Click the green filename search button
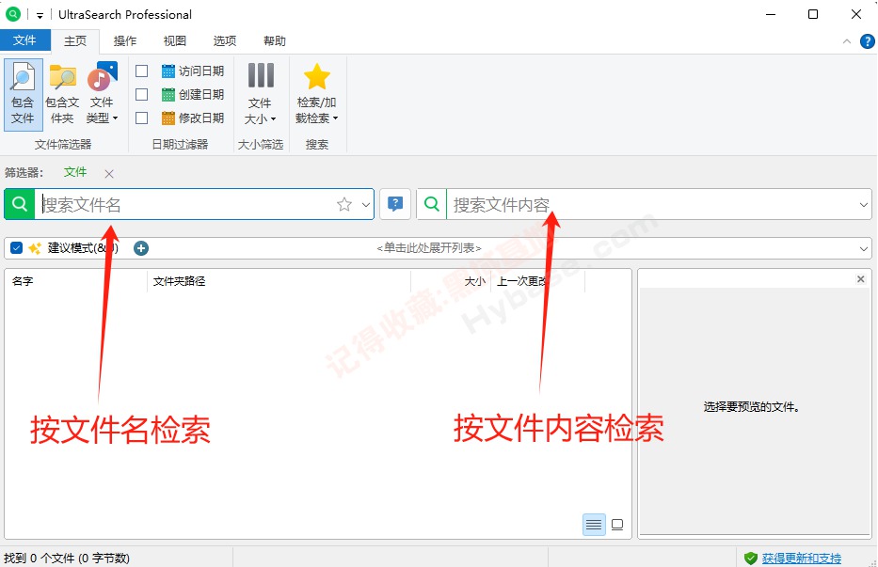The height and width of the screenshot is (567, 878). click(20, 204)
